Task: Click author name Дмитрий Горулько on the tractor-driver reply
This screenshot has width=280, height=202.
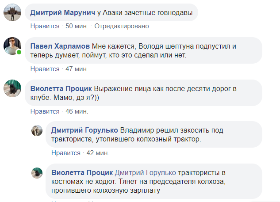Action: tap(84, 130)
